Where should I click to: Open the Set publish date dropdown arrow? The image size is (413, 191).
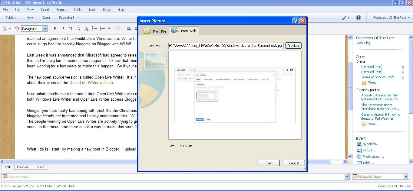(406, 176)
